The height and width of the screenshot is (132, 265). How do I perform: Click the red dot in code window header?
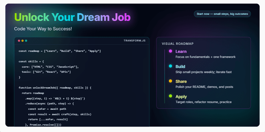click(19, 41)
